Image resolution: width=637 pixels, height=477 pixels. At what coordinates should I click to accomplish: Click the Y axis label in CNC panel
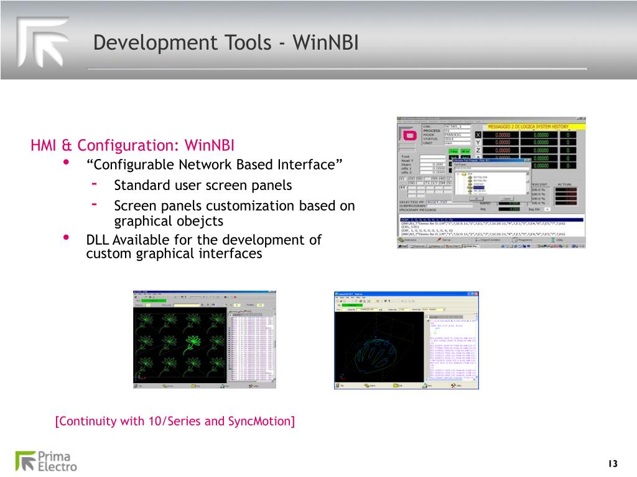click(478, 142)
